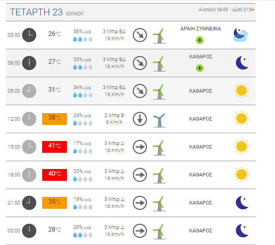Click the ΑΡΑΙΗ ΣΥΝΝΕΦΙΑ condition label
Screen dimensions: 275x245
[x=201, y=29]
